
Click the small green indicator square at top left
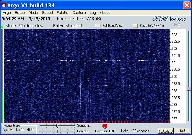[x=2, y=27]
